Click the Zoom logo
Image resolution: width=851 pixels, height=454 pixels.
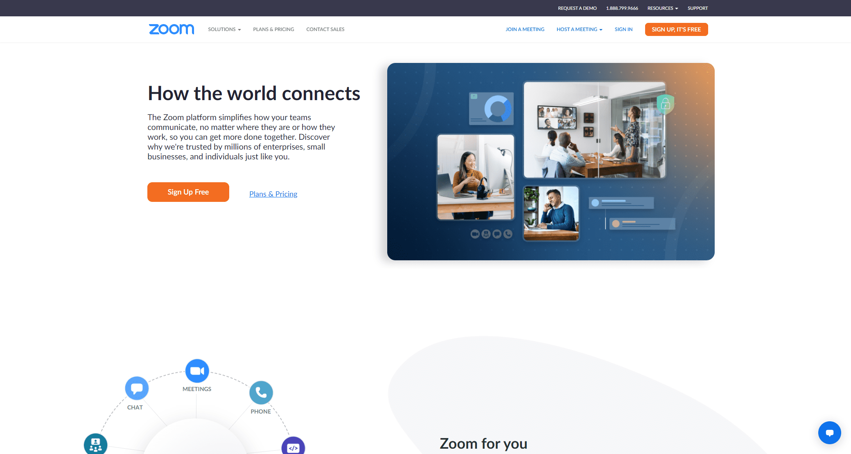(172, 29)
